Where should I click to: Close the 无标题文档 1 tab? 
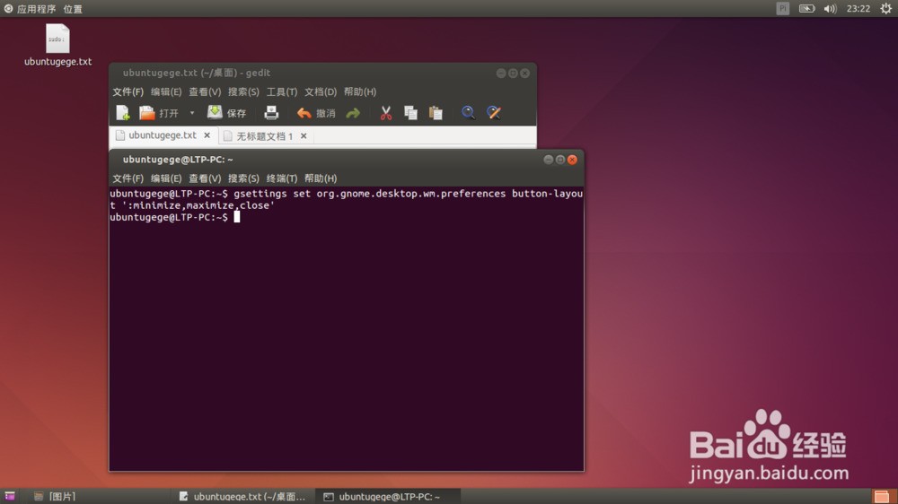(304, 136)
